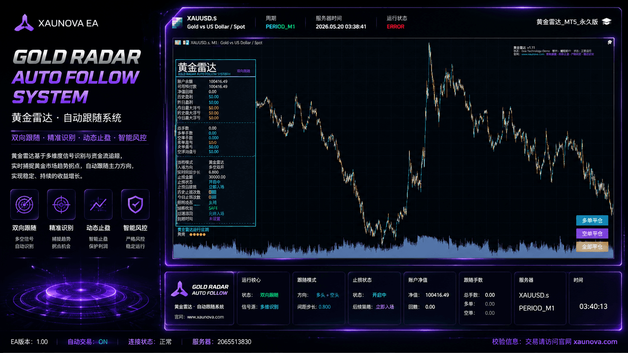The height and width of the screenshot is (353, 628).
Task: Click the 总手数 0.00 row in 跟随手数 card
Action: click(x=479, y=295)
